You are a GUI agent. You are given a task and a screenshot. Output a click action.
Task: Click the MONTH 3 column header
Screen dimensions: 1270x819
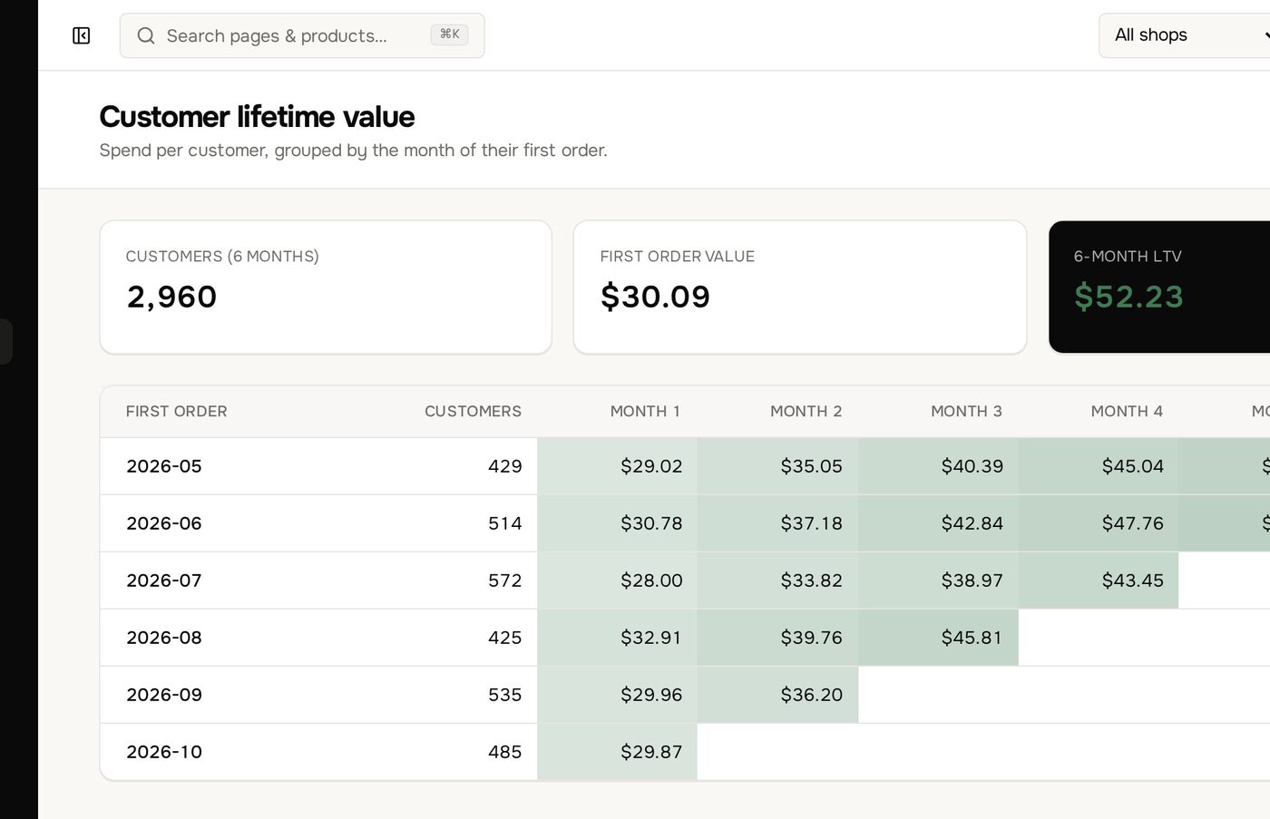pyautogui.click(x=966, y=411)
